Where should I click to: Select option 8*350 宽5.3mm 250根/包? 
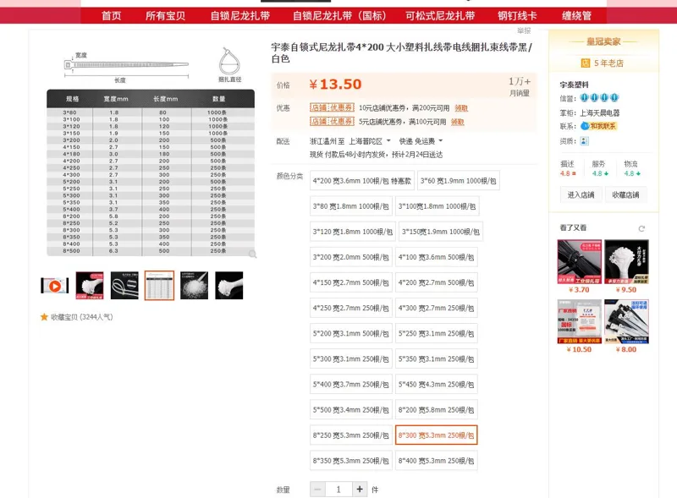coord(350,461)
